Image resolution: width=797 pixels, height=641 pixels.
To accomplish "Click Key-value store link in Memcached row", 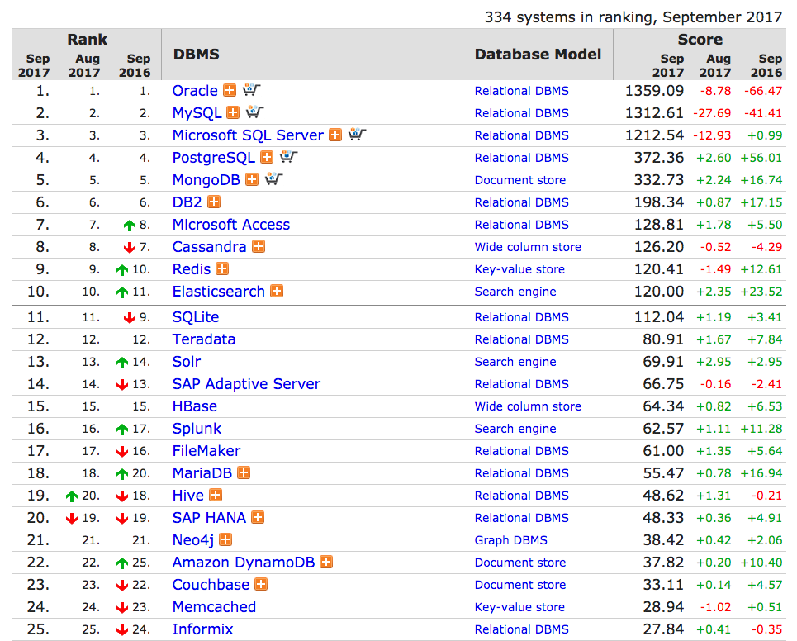I will tap(519, 607).
